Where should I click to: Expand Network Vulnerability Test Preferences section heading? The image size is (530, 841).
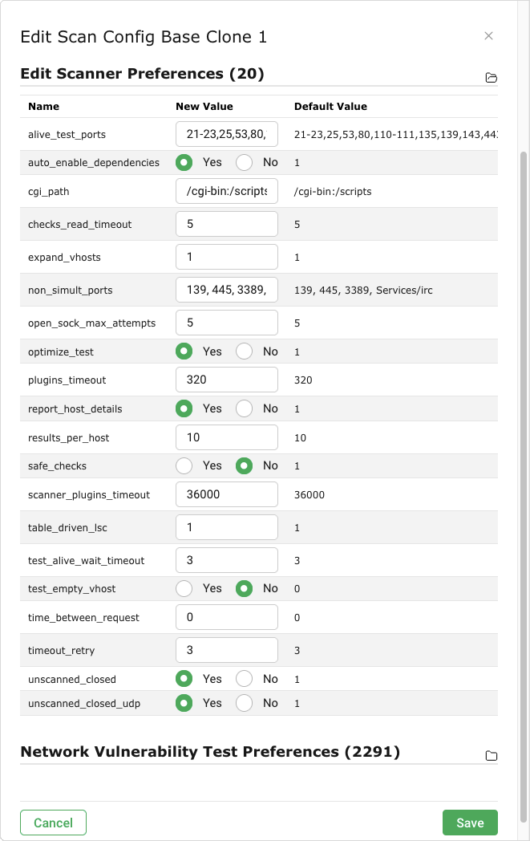(210, 752)
